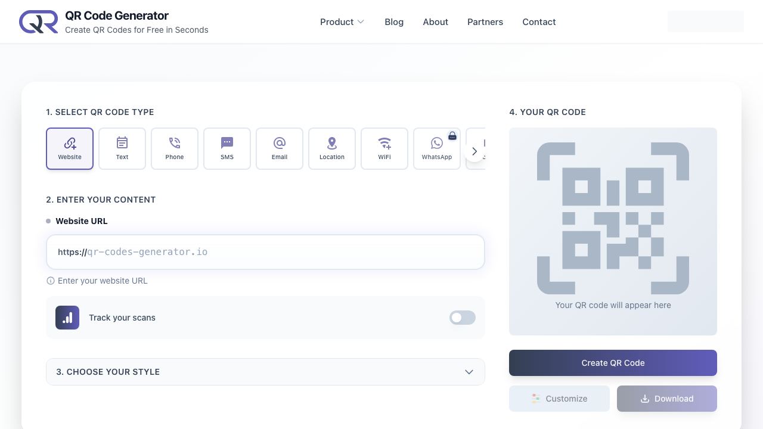The width and height of the screenshot is (763, 429).
Task: Click 'Create QR Codes for Free in Seconds' tagline
Action: pos(137,30)
